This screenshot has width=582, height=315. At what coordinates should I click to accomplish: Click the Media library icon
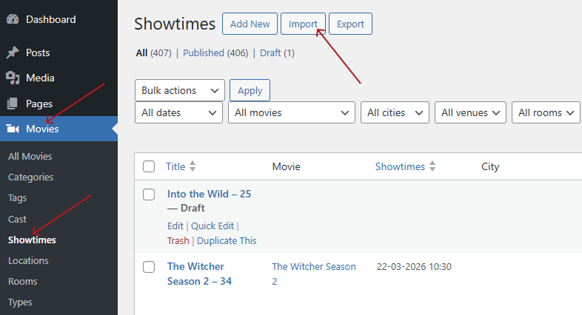pos(13,78)
